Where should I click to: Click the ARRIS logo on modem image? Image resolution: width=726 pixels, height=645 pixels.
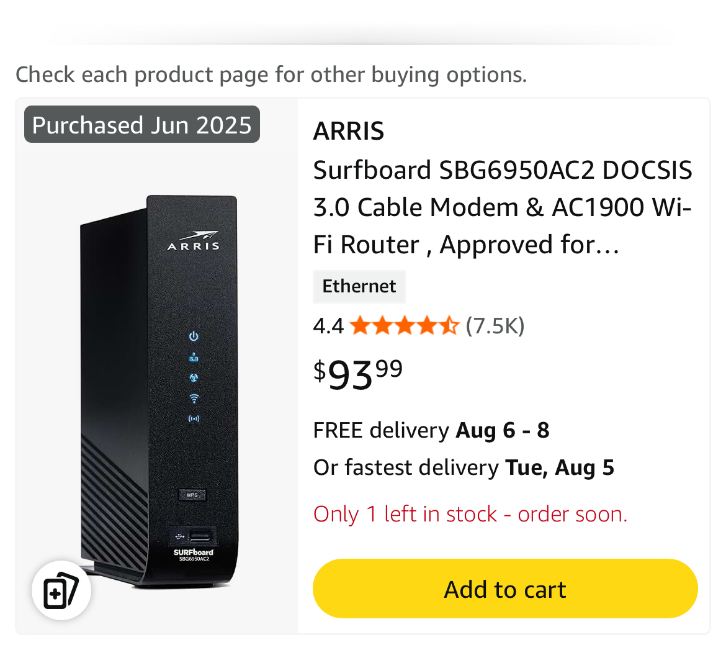pyautogui.click(x=194, y=241)
